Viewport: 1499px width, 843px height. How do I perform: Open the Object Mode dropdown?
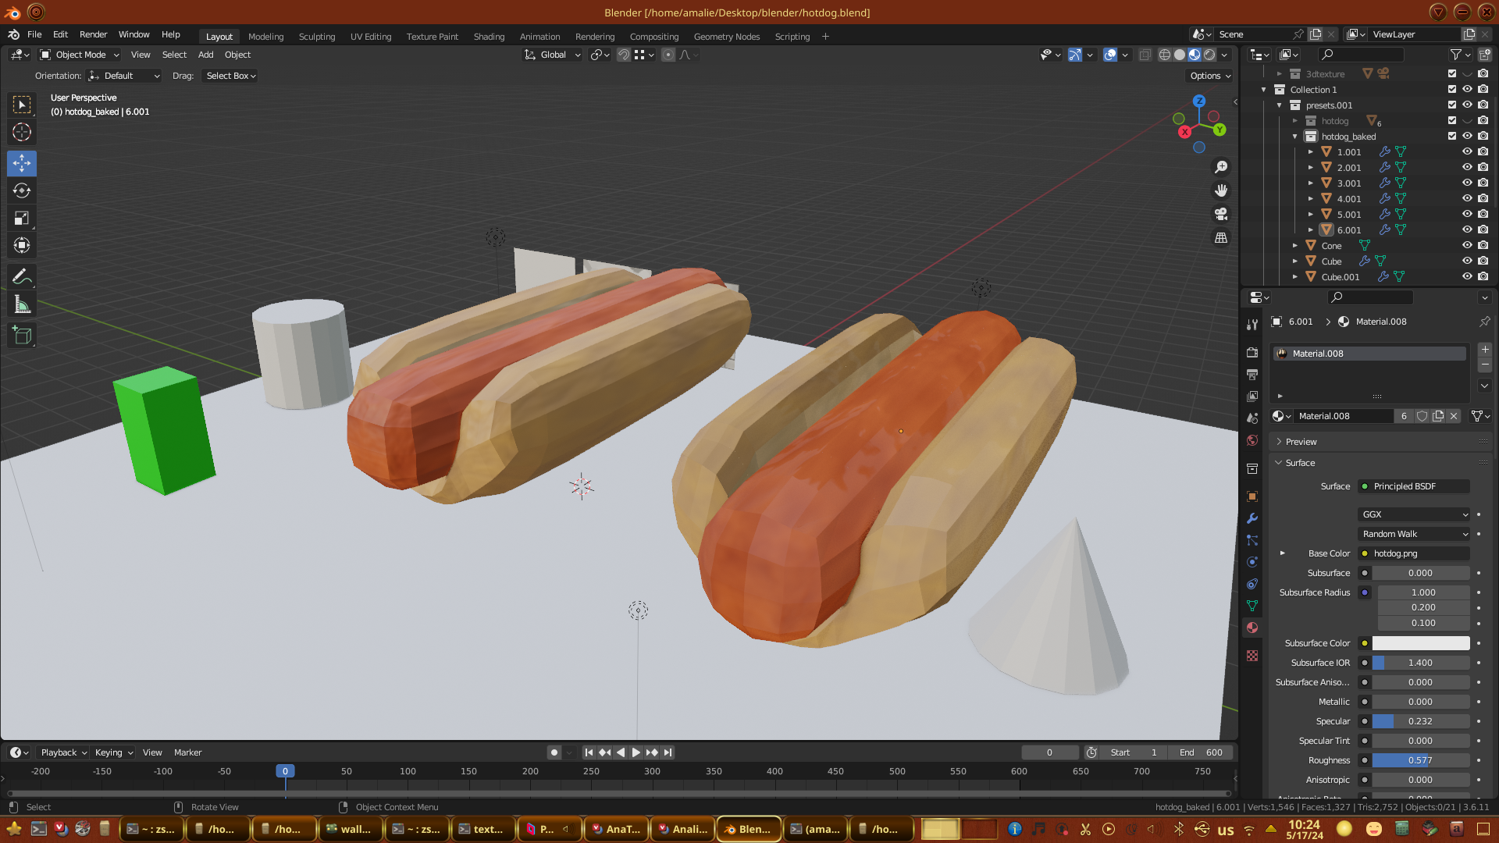click(80, 55)
